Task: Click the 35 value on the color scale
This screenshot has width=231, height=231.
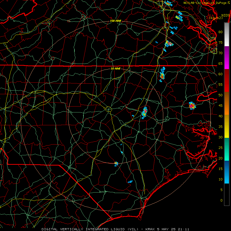Action: coord(220,127)
